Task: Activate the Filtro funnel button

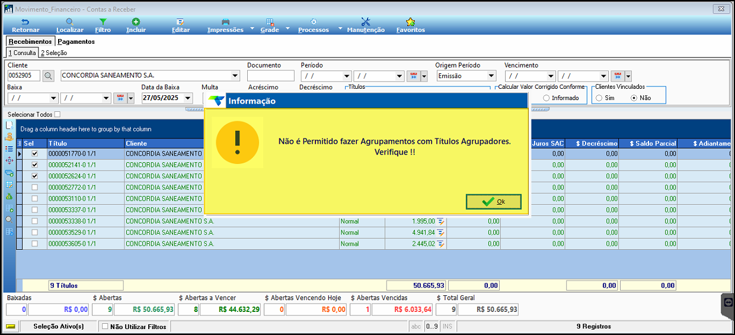Action: (x=103, y=25)
